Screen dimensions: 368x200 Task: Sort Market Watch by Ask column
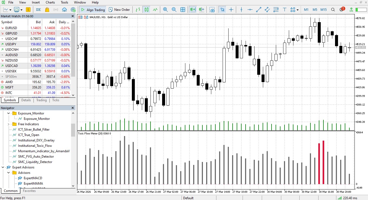tap(49, 22)
